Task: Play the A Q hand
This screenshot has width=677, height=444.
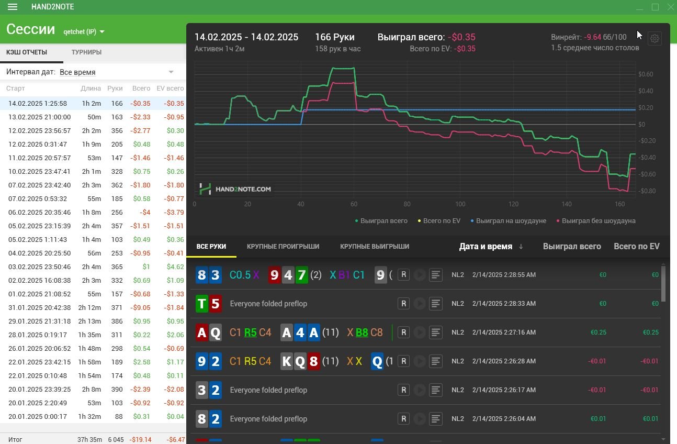Action: [x=420, y=332]
